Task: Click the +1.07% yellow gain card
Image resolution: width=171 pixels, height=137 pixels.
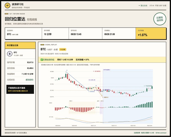Action: click(151, 34)
